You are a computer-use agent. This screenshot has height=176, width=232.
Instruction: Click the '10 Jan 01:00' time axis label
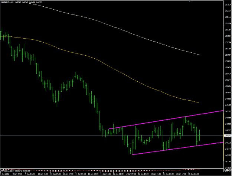(x=43, y=174)
